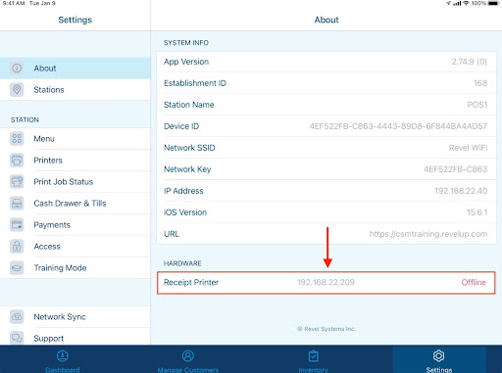This screenshot has height=373, width=502.
Task: Open Stations settings
Action: [x=75, y=90]
